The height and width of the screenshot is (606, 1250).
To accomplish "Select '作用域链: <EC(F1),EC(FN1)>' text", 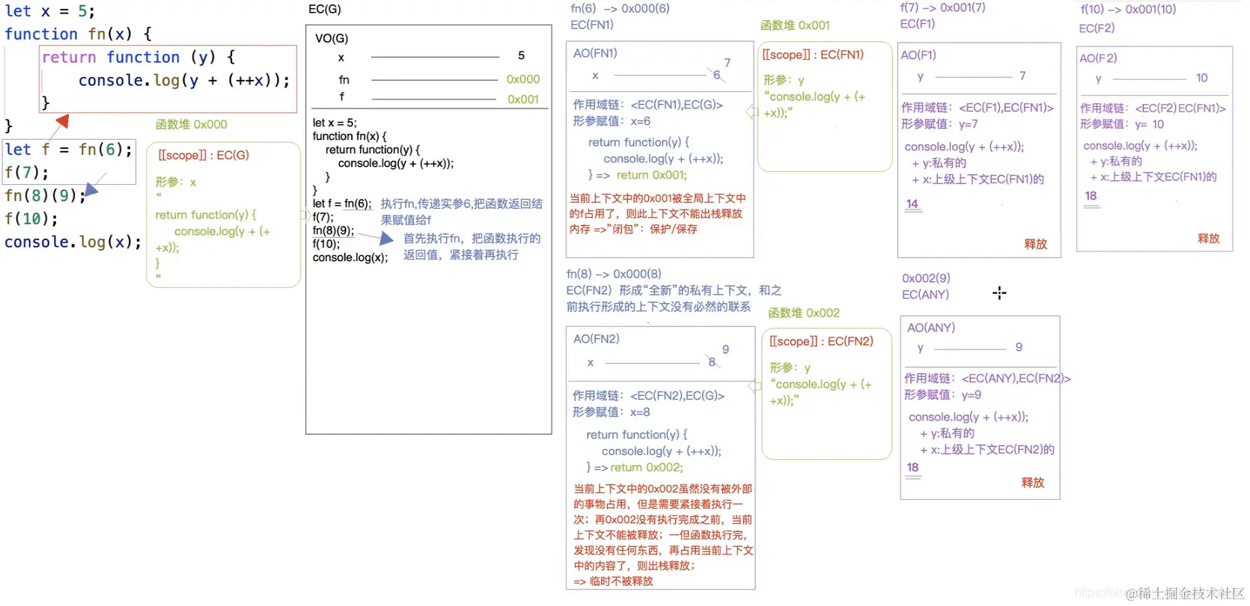I will click(978, 108).
